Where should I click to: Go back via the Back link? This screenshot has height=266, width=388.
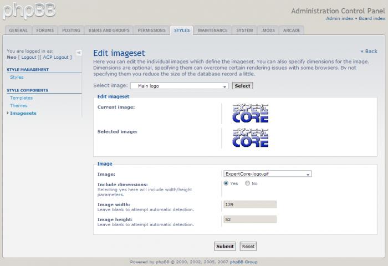click(369, 51)
